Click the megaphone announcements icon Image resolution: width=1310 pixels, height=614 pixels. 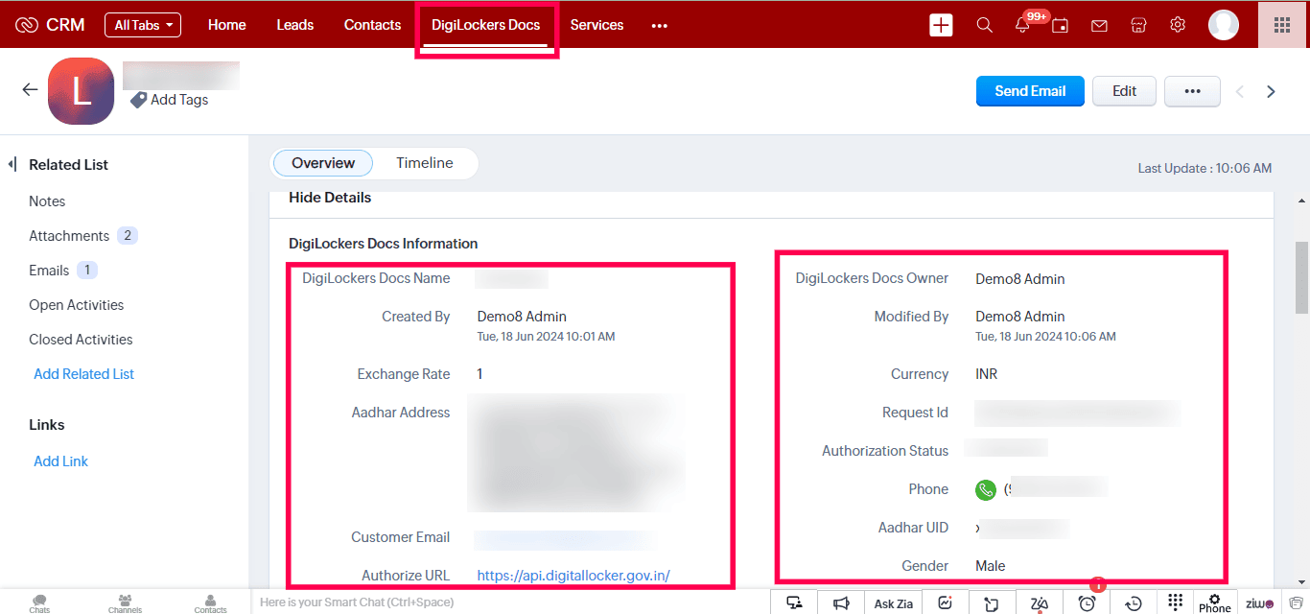[x=841, y=602]
